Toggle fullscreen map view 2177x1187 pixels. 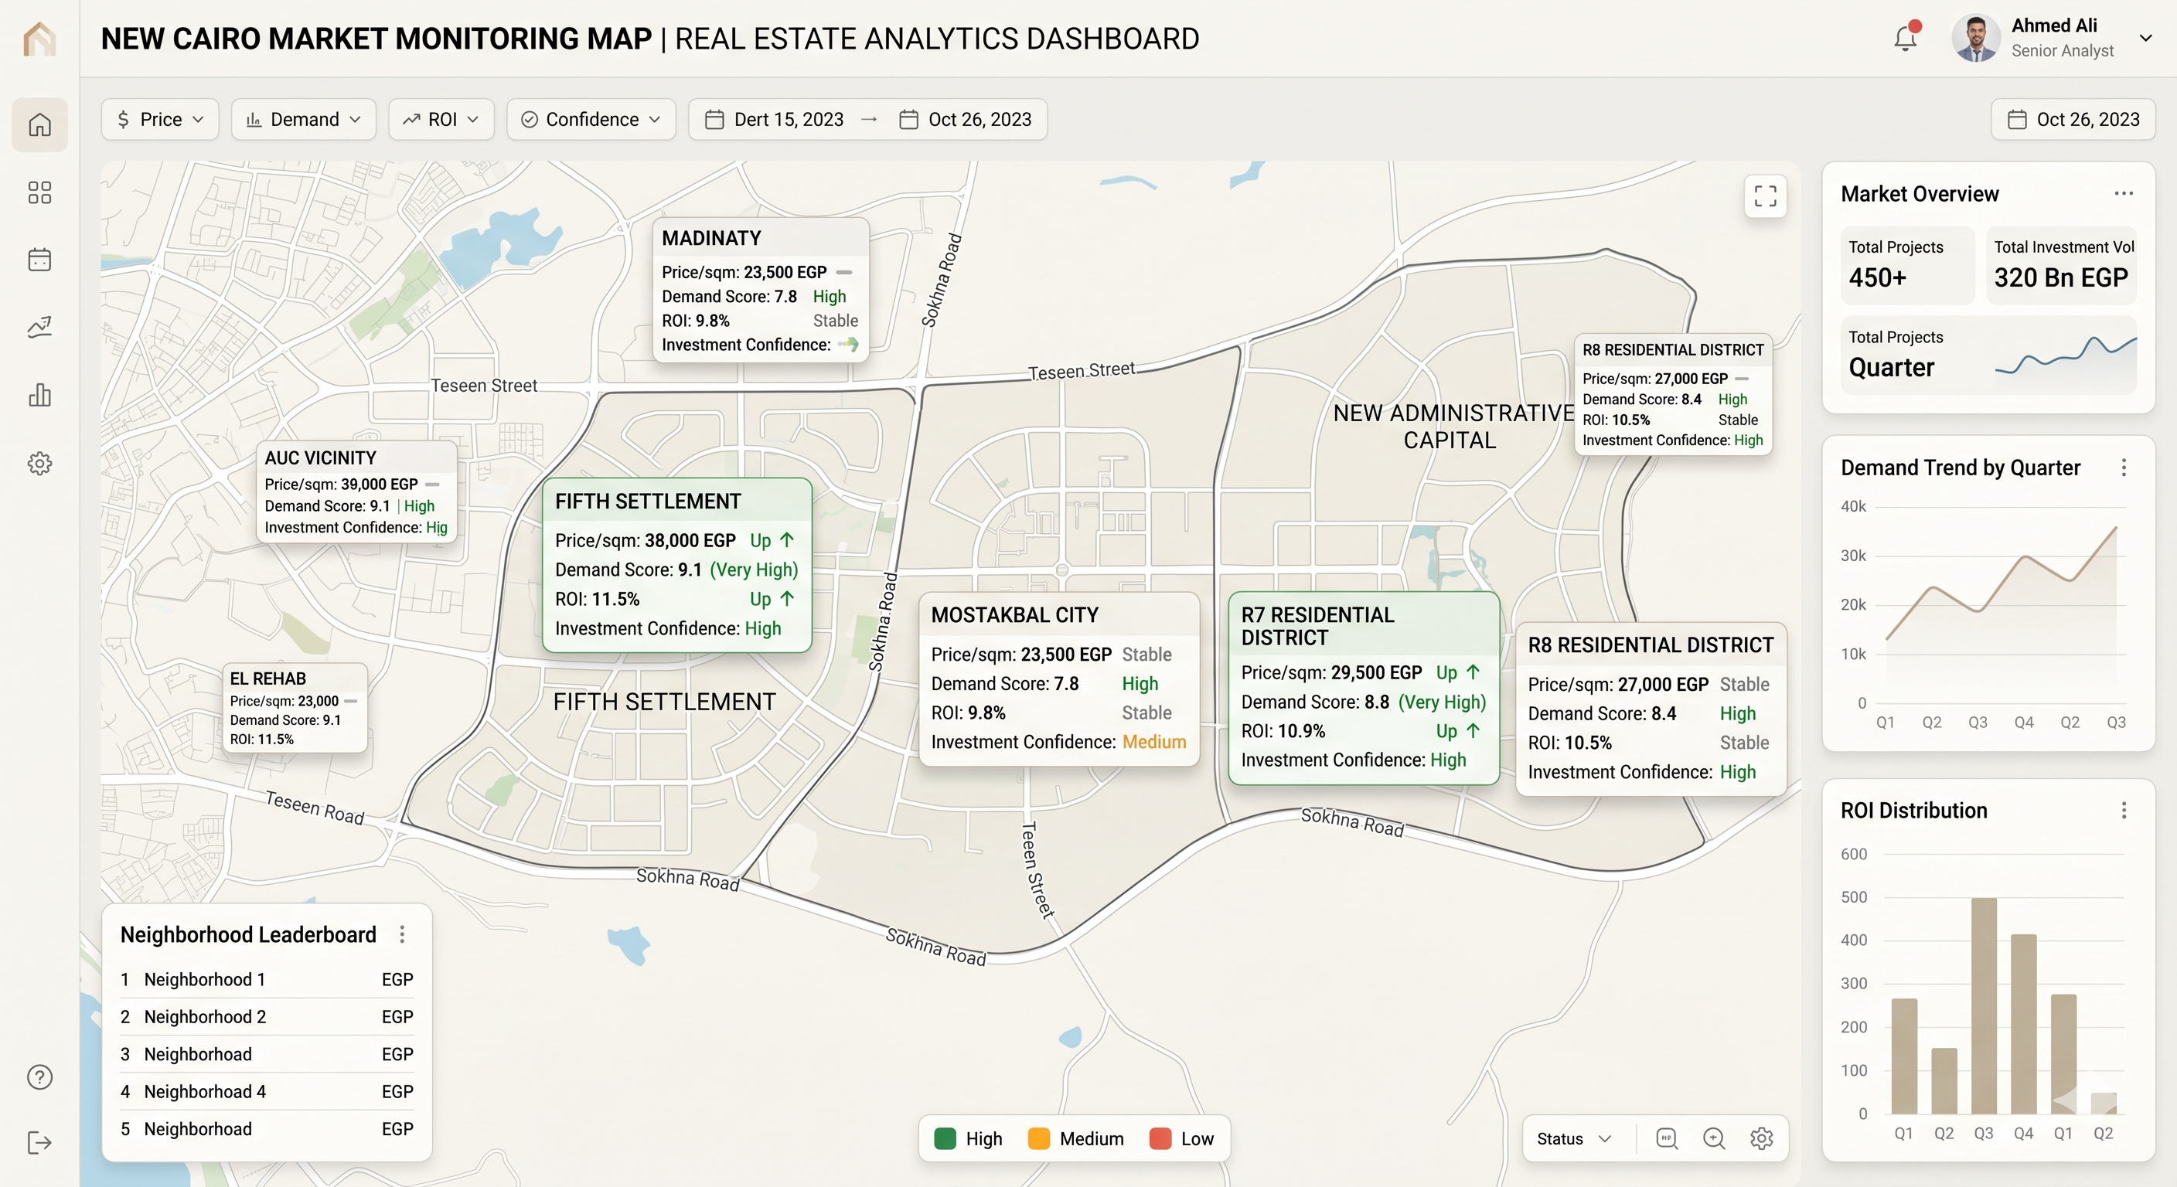pyautogui.click(x=1766, y=196)
